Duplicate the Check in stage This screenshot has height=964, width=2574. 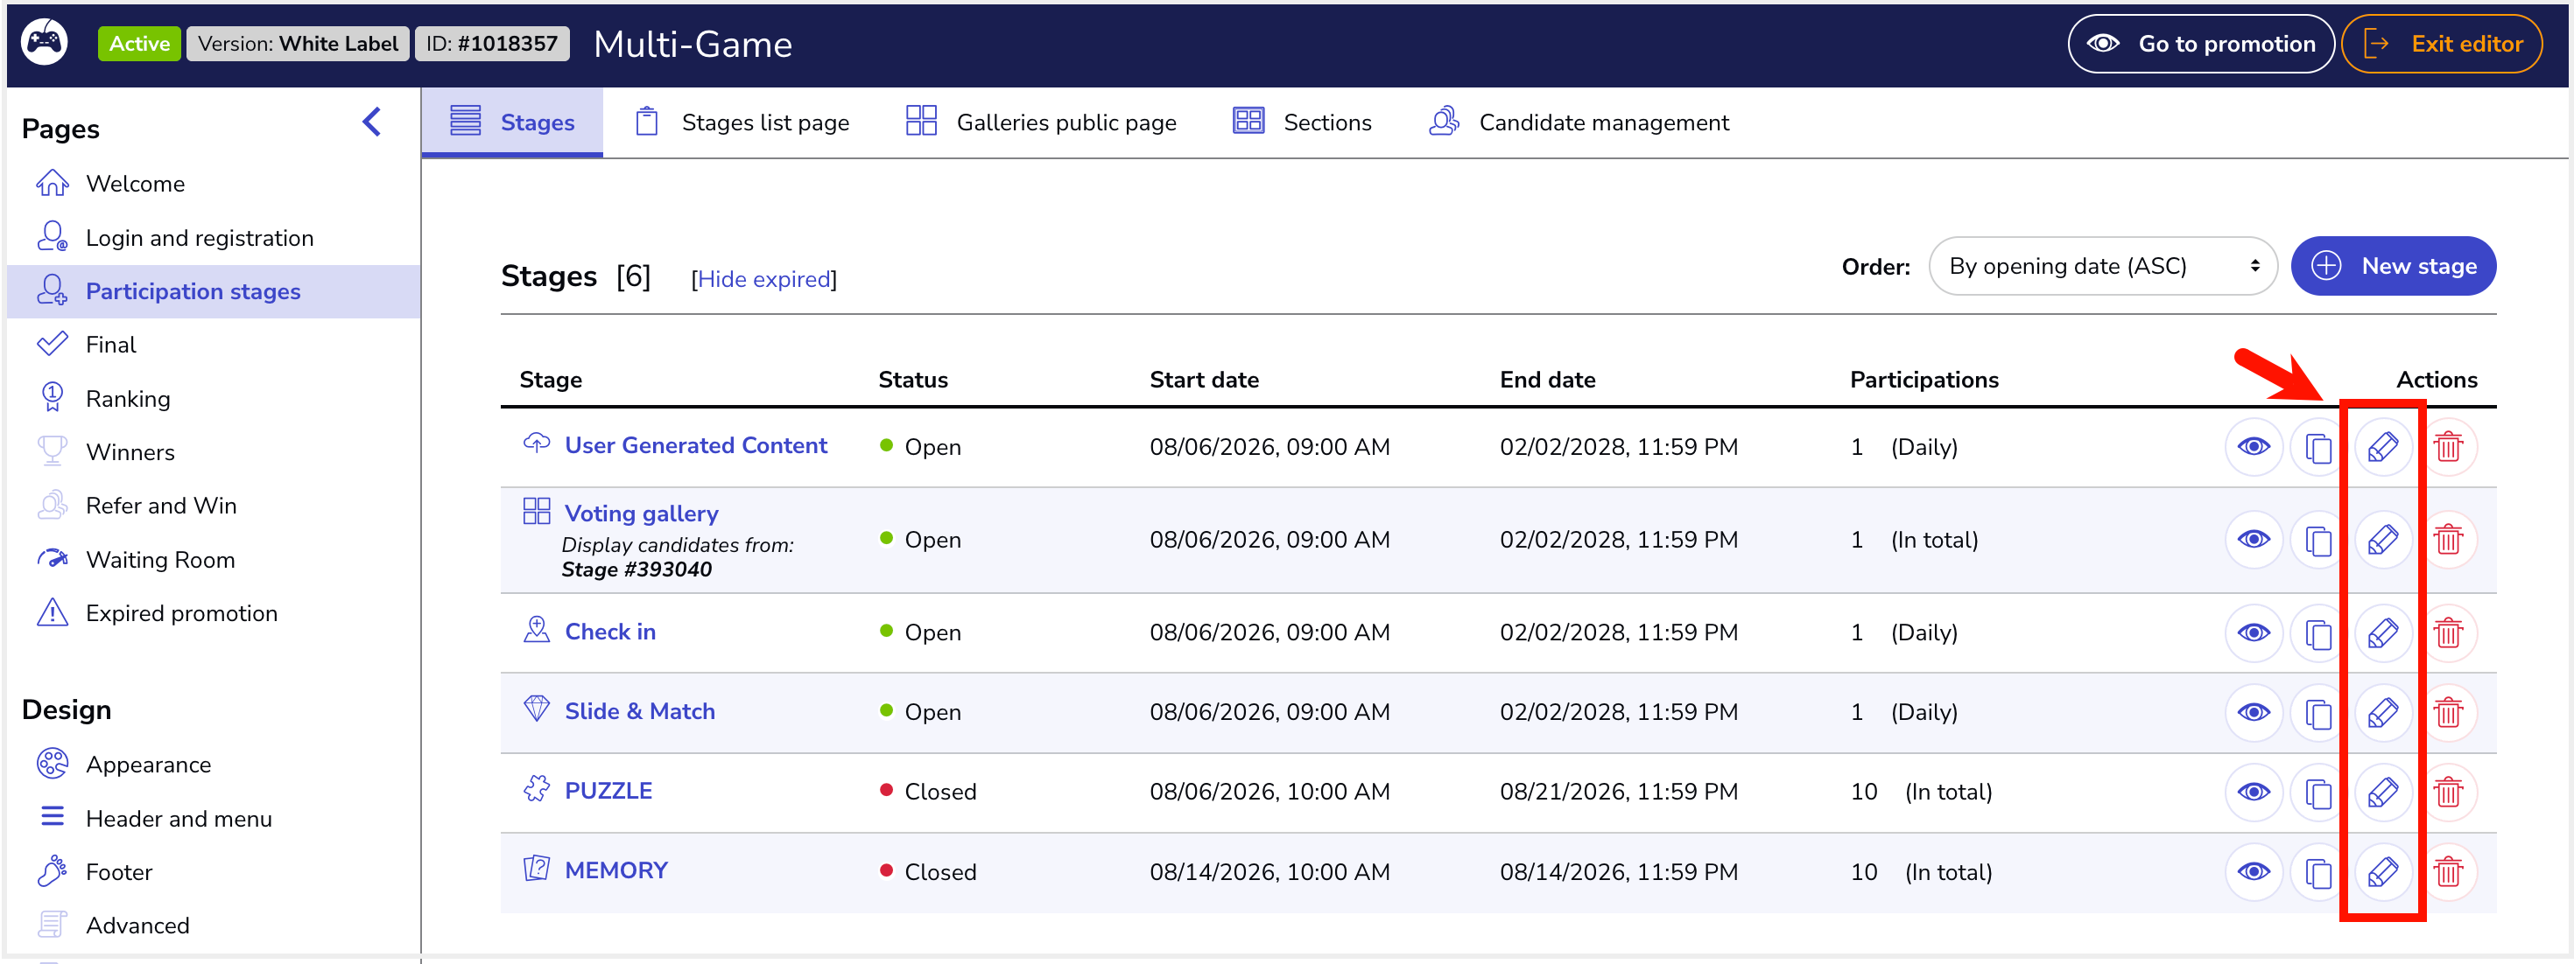[2318, 632]
